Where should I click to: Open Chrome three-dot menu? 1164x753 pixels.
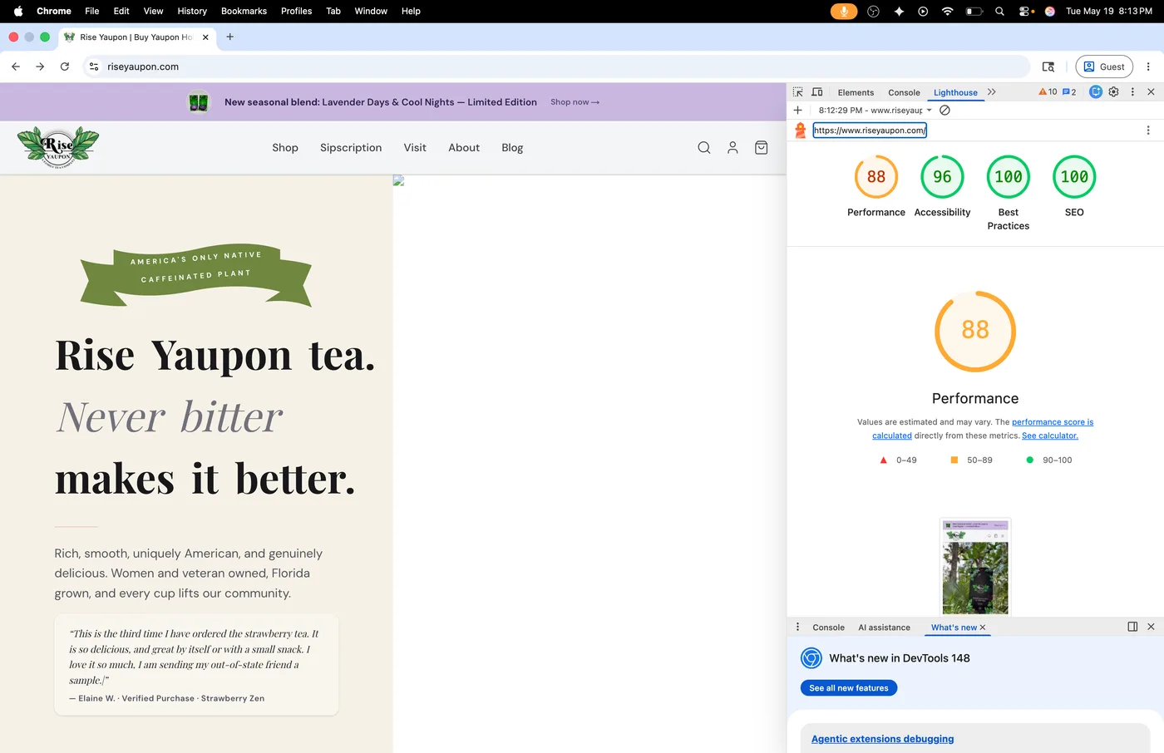[1148, 66]
